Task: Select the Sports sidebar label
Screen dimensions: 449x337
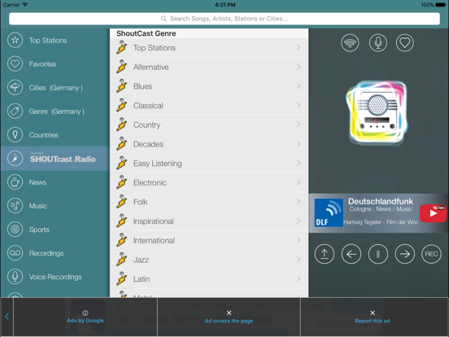Action: 39,230
